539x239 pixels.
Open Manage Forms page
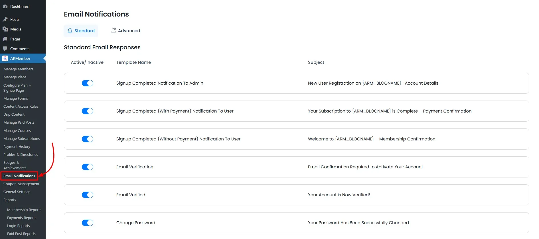tap(16, 98)
